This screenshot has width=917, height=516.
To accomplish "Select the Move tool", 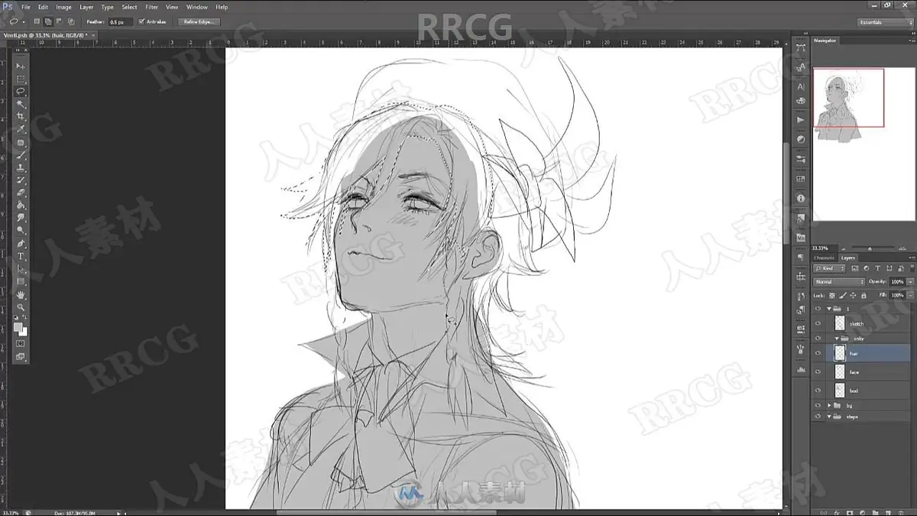I will [x=21, y=67].
